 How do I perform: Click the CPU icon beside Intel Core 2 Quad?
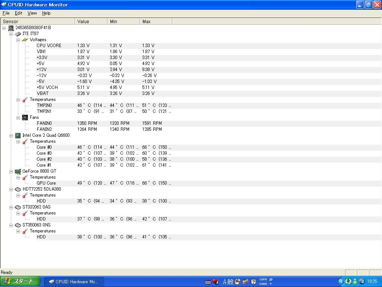(18, 135)
